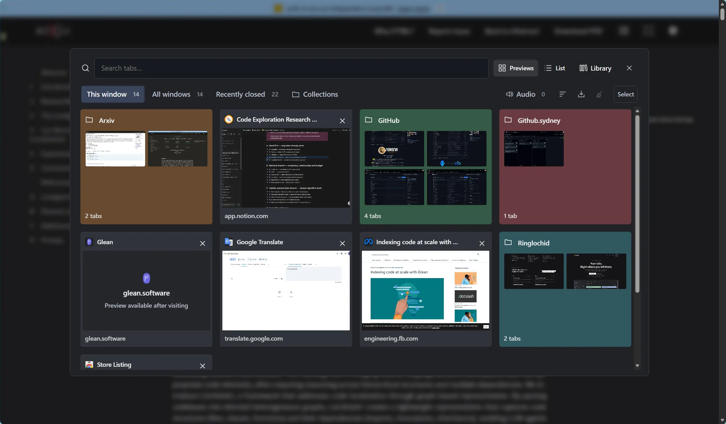Click the Previews grid icon
Image resolution: width=726 pixels, height=424 pixels.
tap(502, 68)
